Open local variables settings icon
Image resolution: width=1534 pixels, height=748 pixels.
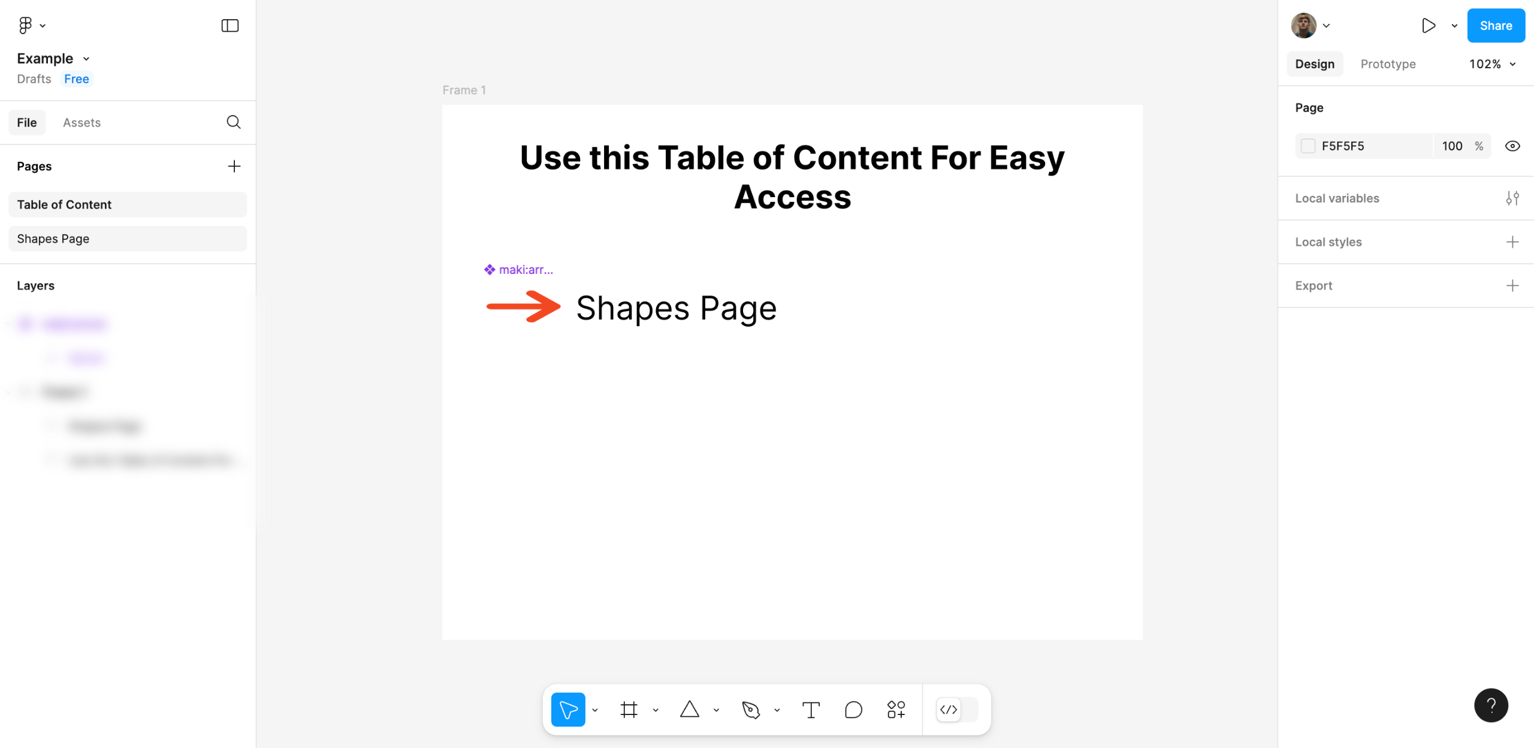tap(1512, 198)
